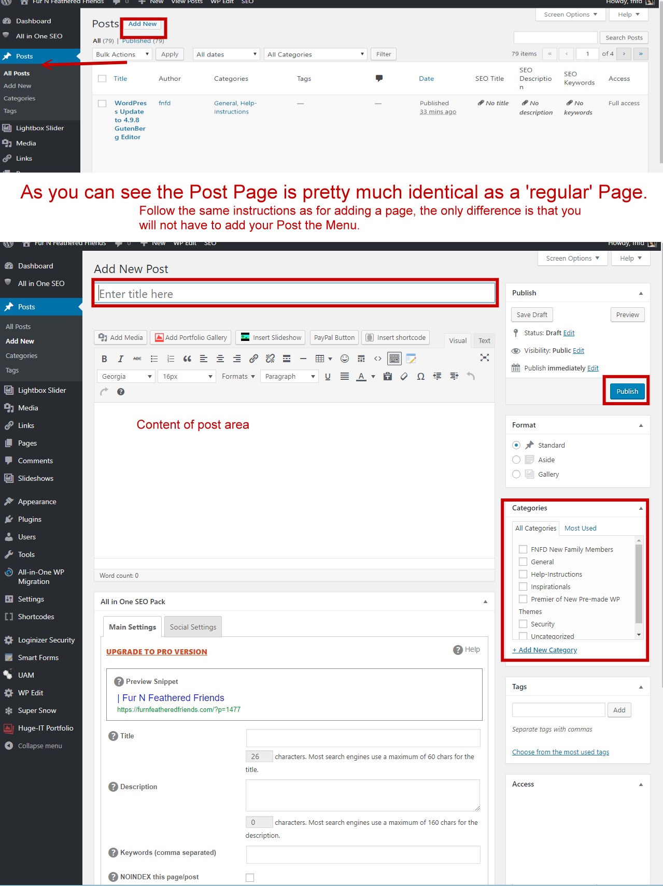Collapse the Publish panel
Viewport: 663px width, 886px height.
coord(641,293)
